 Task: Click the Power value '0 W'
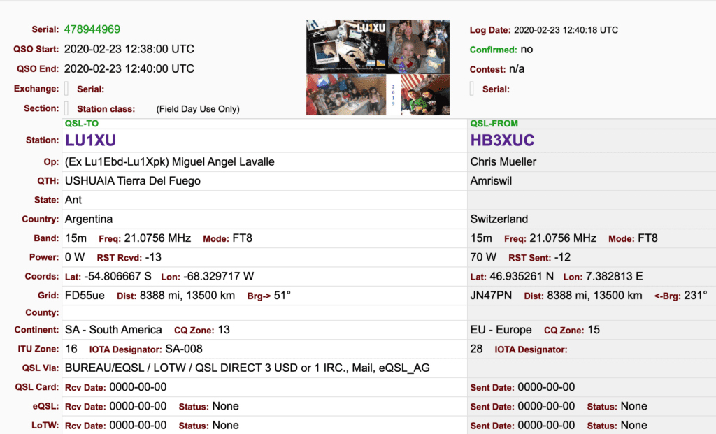[x=74, y=257]
